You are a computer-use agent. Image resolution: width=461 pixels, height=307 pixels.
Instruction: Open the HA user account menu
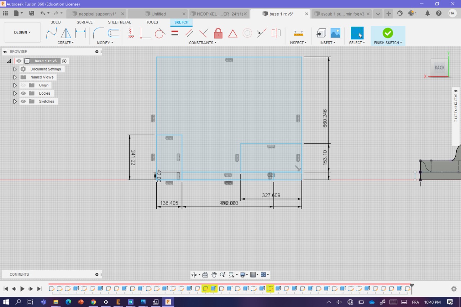click(x=452, y=13)
